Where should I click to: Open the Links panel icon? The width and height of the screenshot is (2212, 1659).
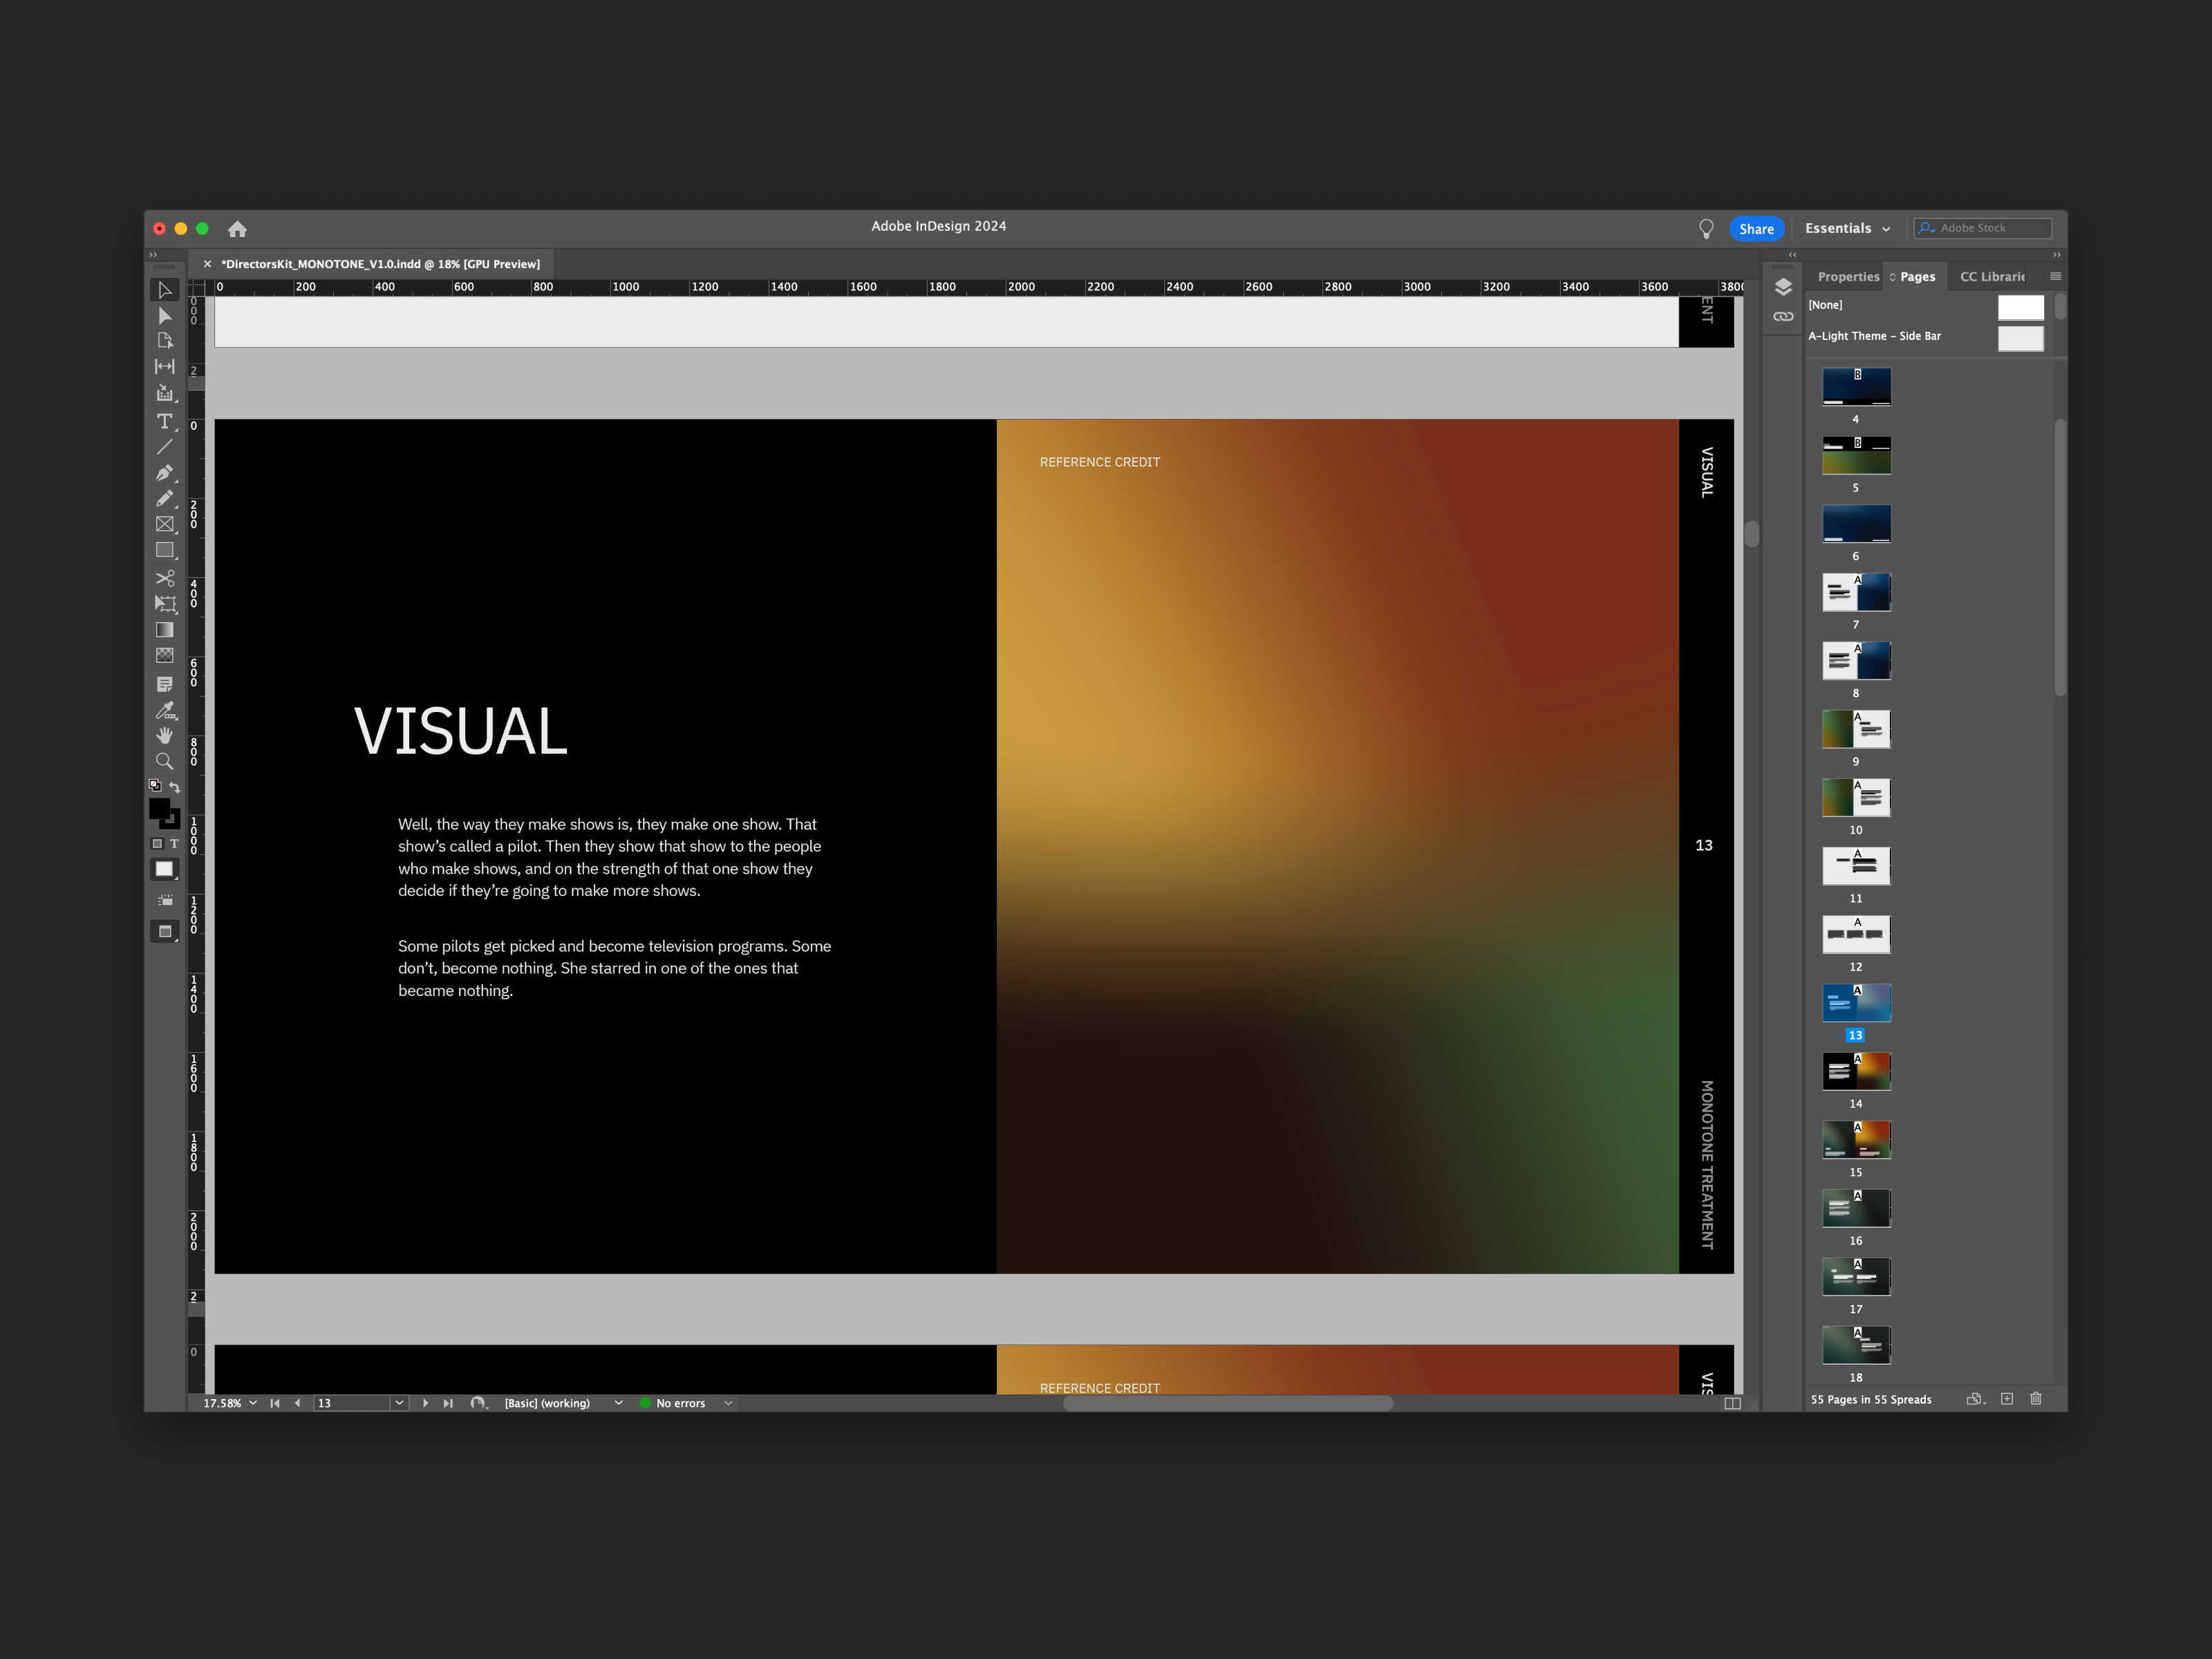tap(1783, 316)
